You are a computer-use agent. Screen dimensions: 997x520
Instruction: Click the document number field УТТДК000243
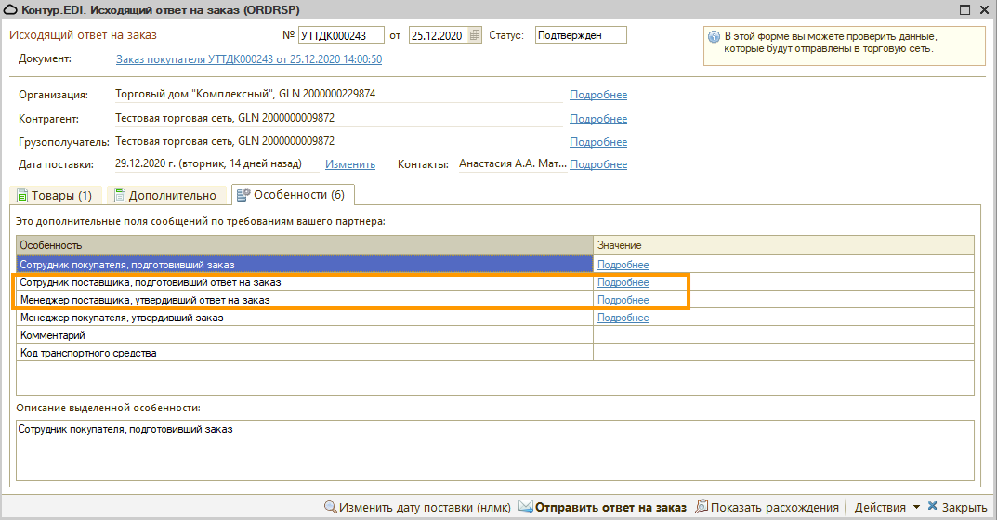click(x=340, y=35)
